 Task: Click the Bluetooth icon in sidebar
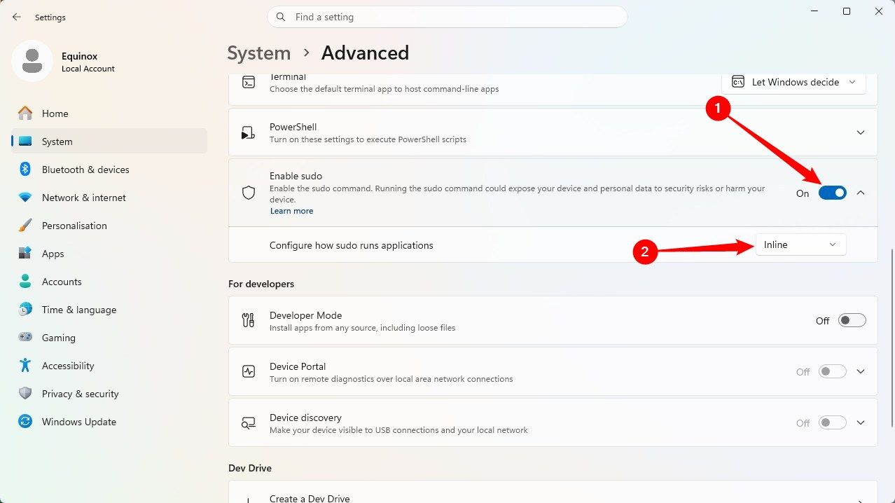(x=25, y=170)
